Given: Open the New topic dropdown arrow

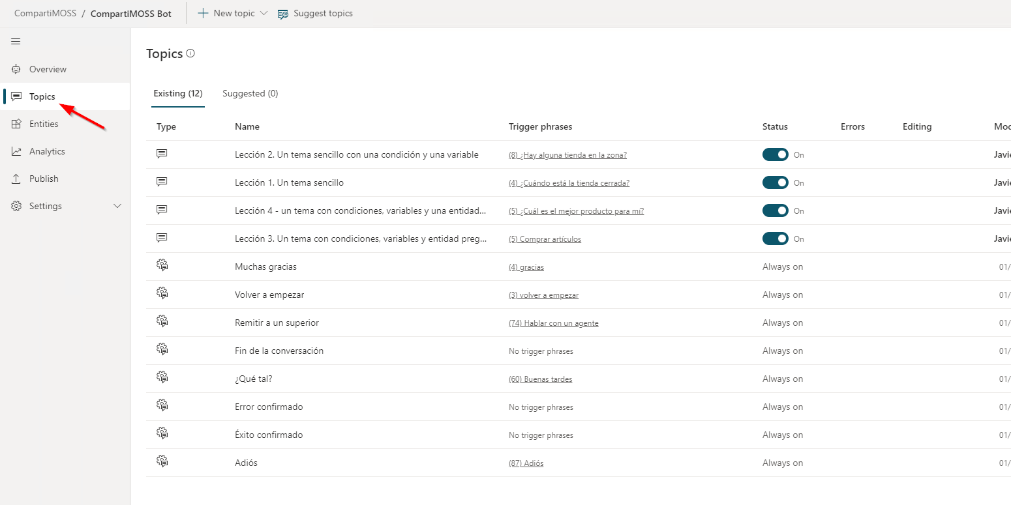Looking at the screenshot, I should (264, 14).
